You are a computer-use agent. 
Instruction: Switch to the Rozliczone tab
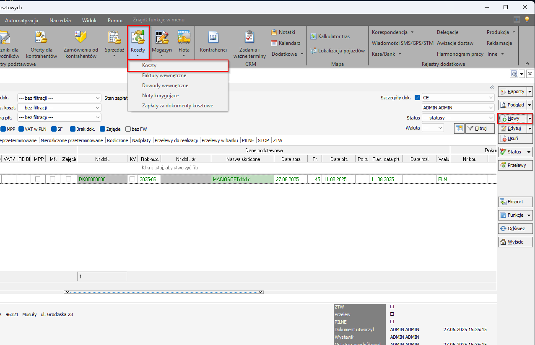point(117,140)
